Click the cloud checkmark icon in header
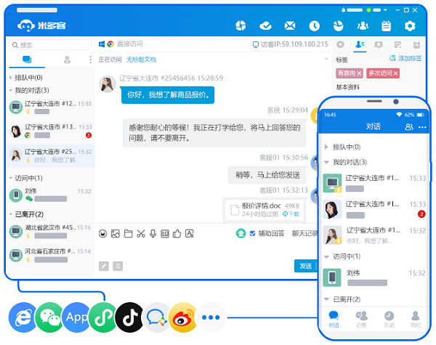Screen dimensions: 436x345 [265, 26]
